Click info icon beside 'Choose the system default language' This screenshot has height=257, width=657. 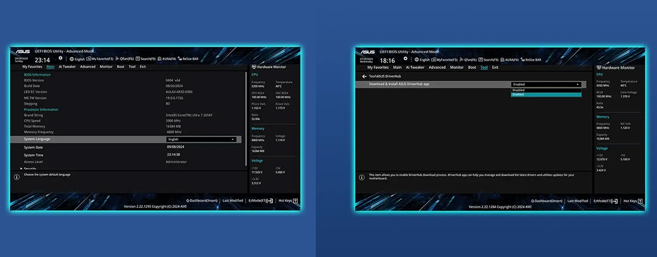[17, 177]
